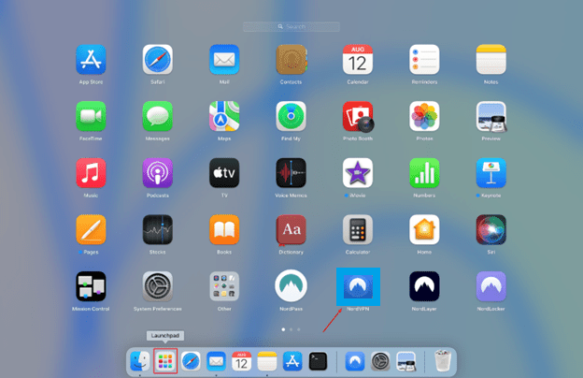
Task: Open the Dictionary app
Action: coord(291,229)
